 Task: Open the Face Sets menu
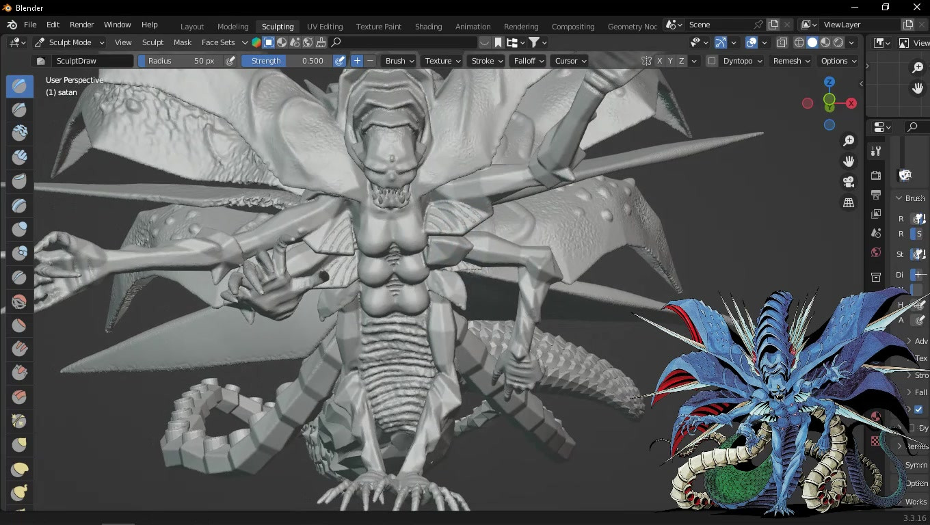point(218,42)
